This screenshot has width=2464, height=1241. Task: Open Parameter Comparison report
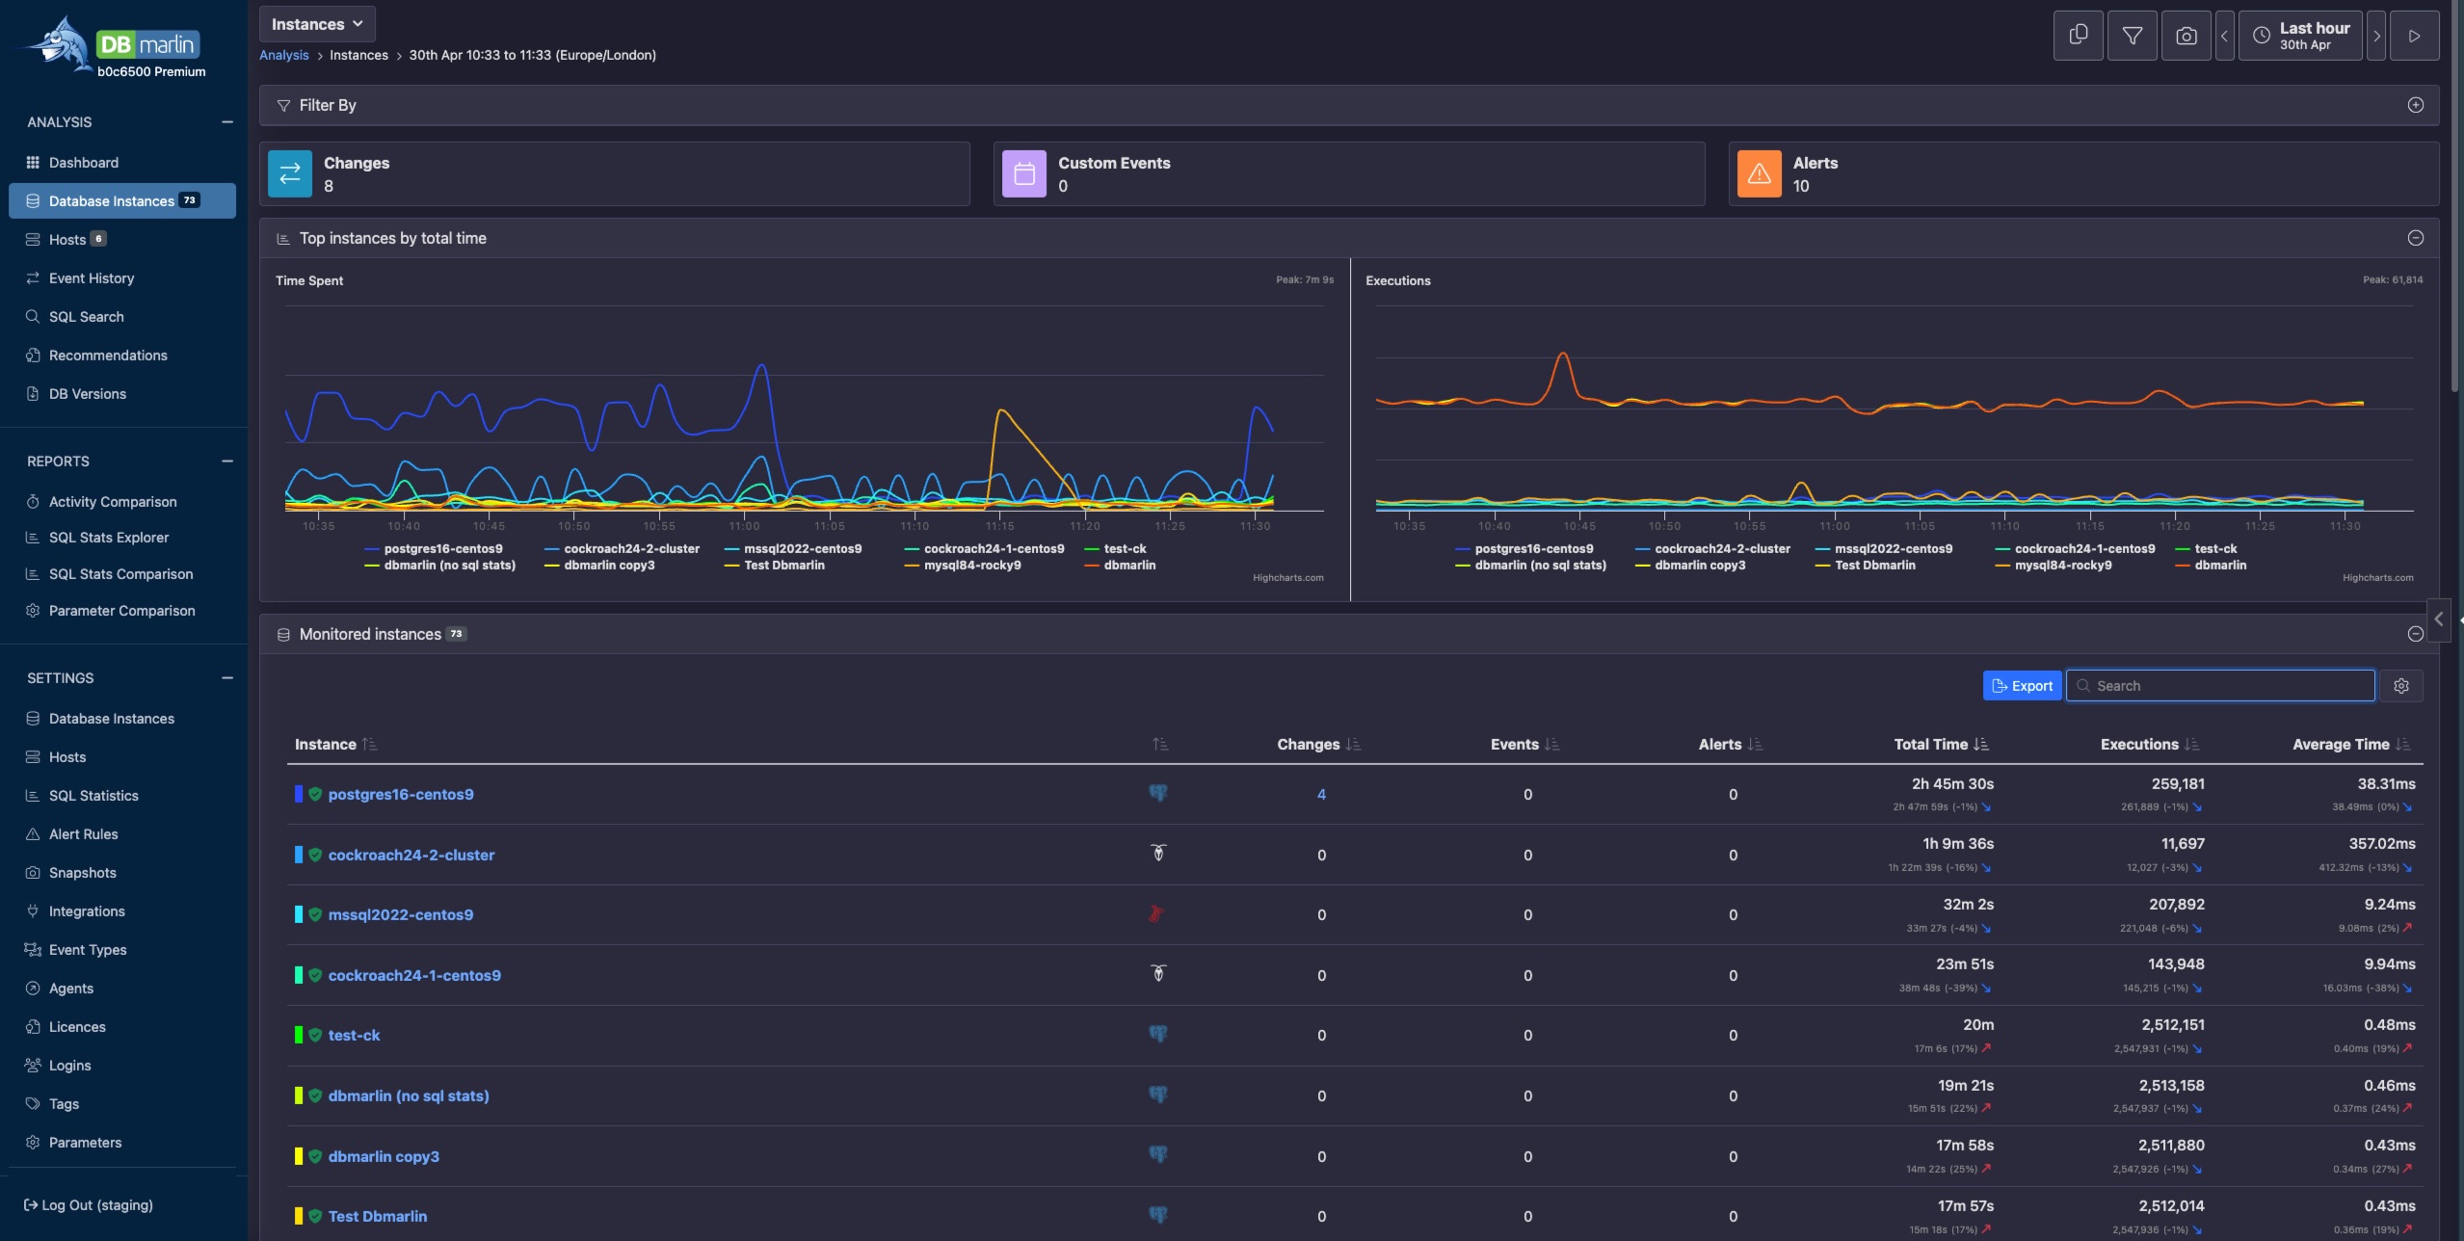click(121, 611)
